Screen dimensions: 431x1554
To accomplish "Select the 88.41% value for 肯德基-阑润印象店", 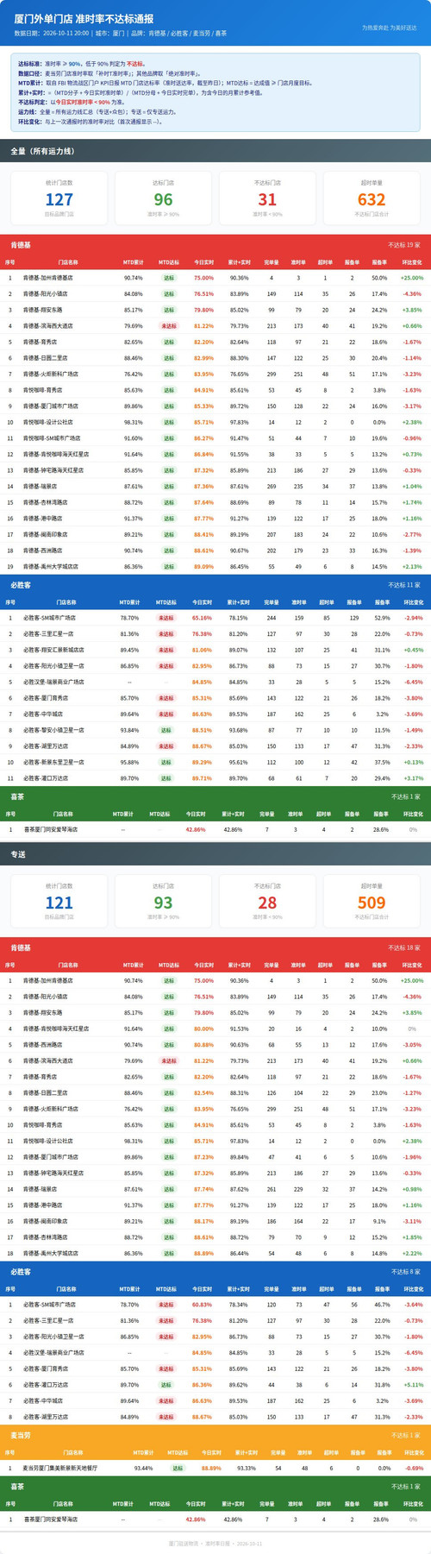I will (x=203, y=535).
